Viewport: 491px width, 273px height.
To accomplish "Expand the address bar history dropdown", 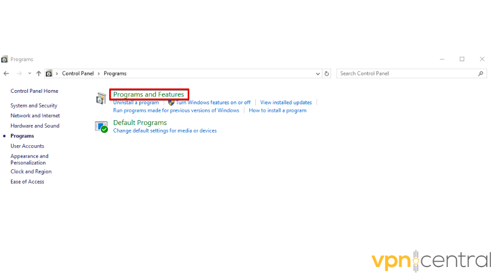I will 318,74.
